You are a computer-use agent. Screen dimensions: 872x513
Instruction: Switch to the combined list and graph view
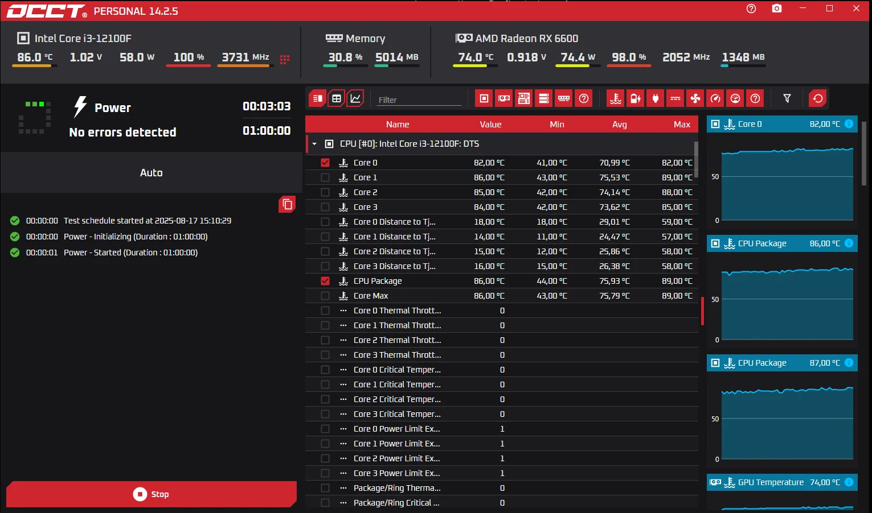point(317,98)
